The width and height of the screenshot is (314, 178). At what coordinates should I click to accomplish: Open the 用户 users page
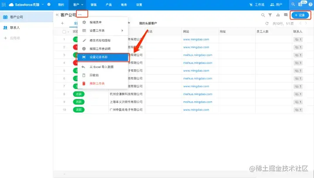click(x=276, y=5)
